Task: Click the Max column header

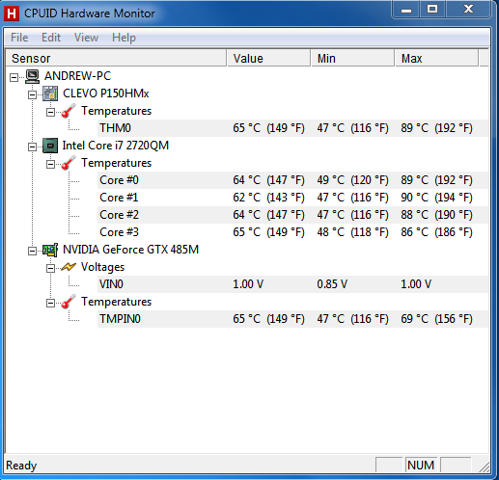Action: click(436, 58)
